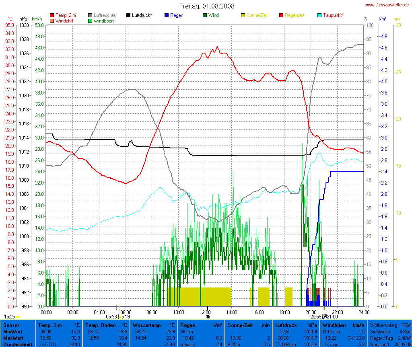The width and height of the screenshot is (412, 347).
Task: Click the dark green Wind legend square
Action: 205,15
